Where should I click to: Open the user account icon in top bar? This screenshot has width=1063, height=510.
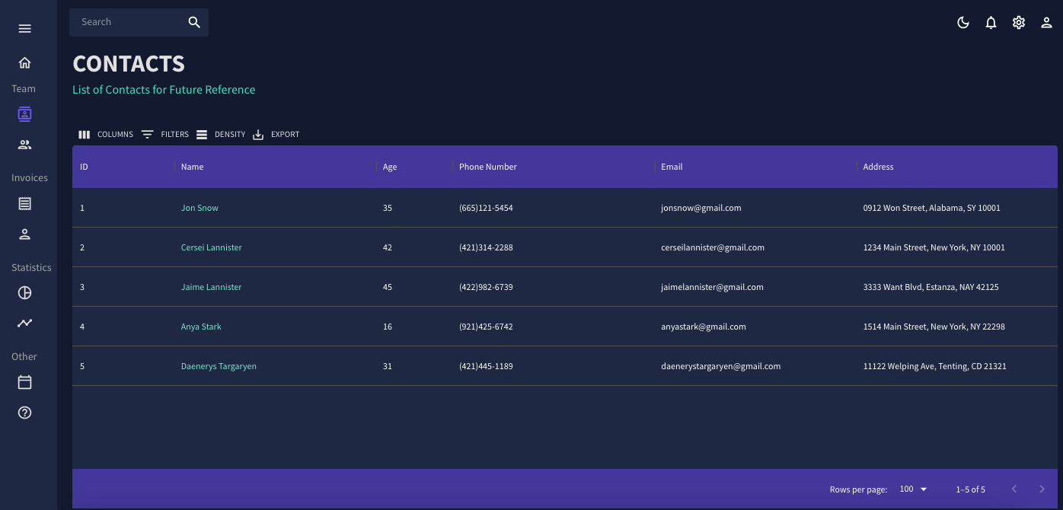click(1046, 23)
